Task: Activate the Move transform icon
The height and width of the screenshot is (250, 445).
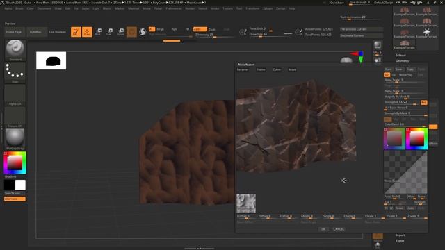Action: click(98, 32)
